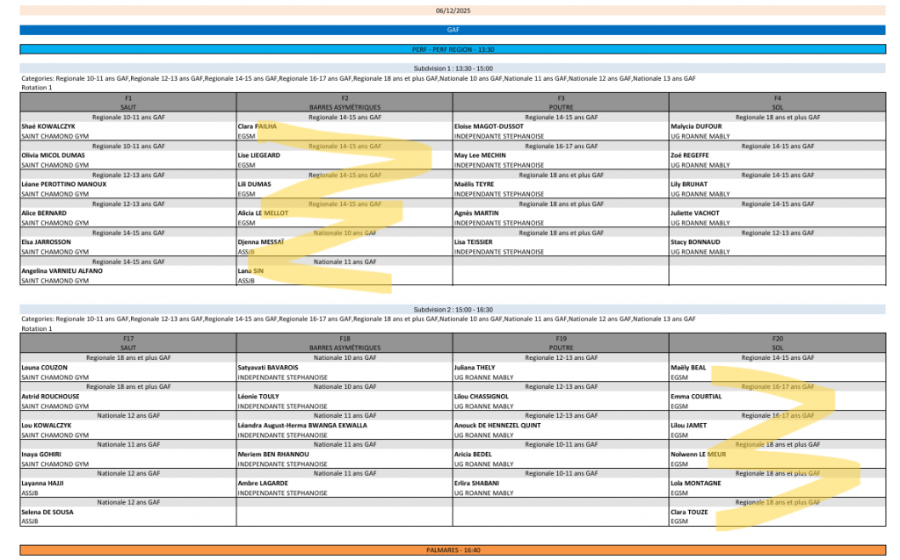Select the Subdivision 1 13:30 - 15:00 heading
Viewport: 900px width, 560px height.
click(x=453, y=68)
